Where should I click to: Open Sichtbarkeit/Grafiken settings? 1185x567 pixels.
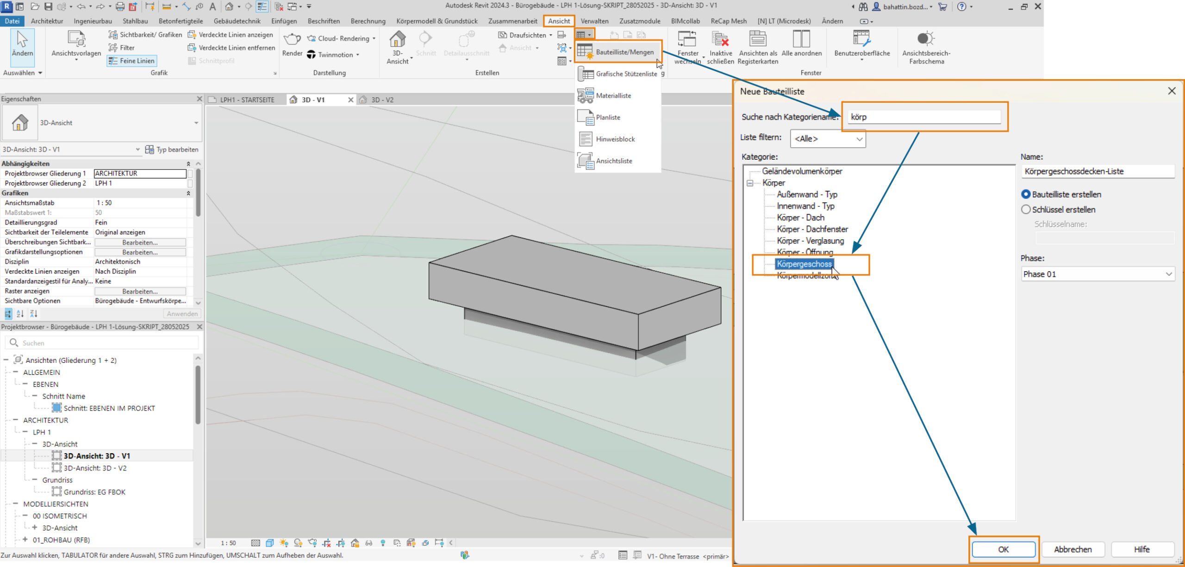point(145,35)
